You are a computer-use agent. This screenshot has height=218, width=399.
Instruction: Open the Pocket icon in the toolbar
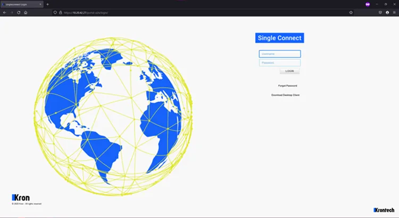[x=380, y=12]
